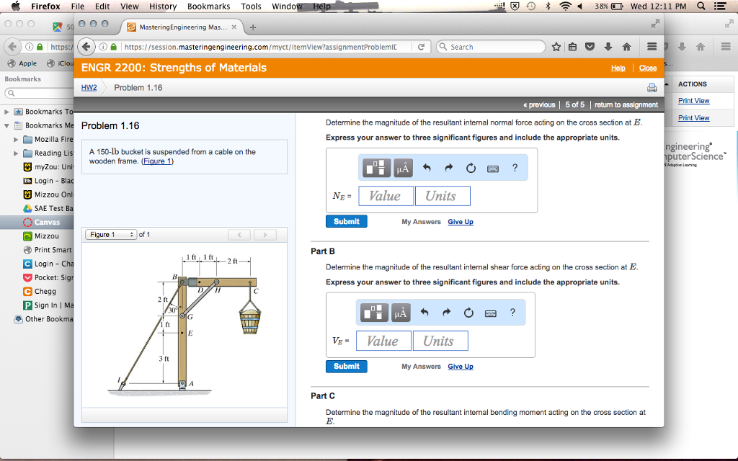Viewport: 738px width, 461px height.
Task: Go to the home page icon
Action: point(626,47)
